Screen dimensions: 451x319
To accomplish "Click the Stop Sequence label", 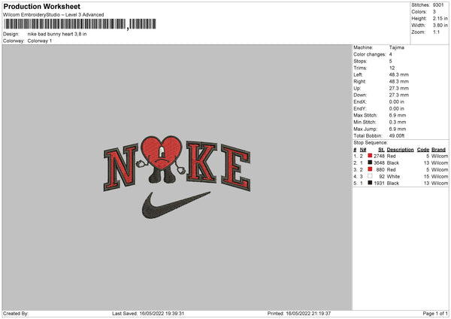I will pos(371,142).
